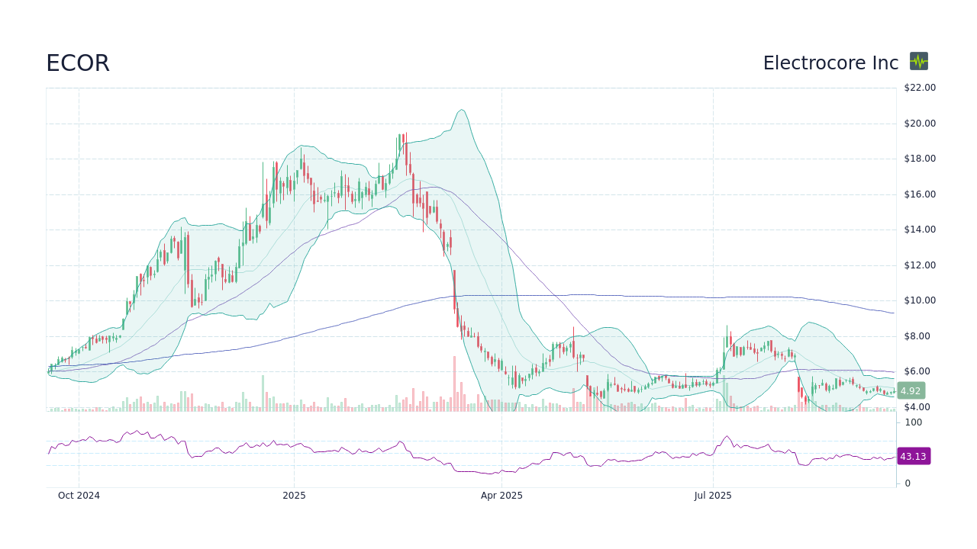The height and width of the screenshot is (549, 977).
Task: Click the $4.00 price axis label
Action: point(918,406)
